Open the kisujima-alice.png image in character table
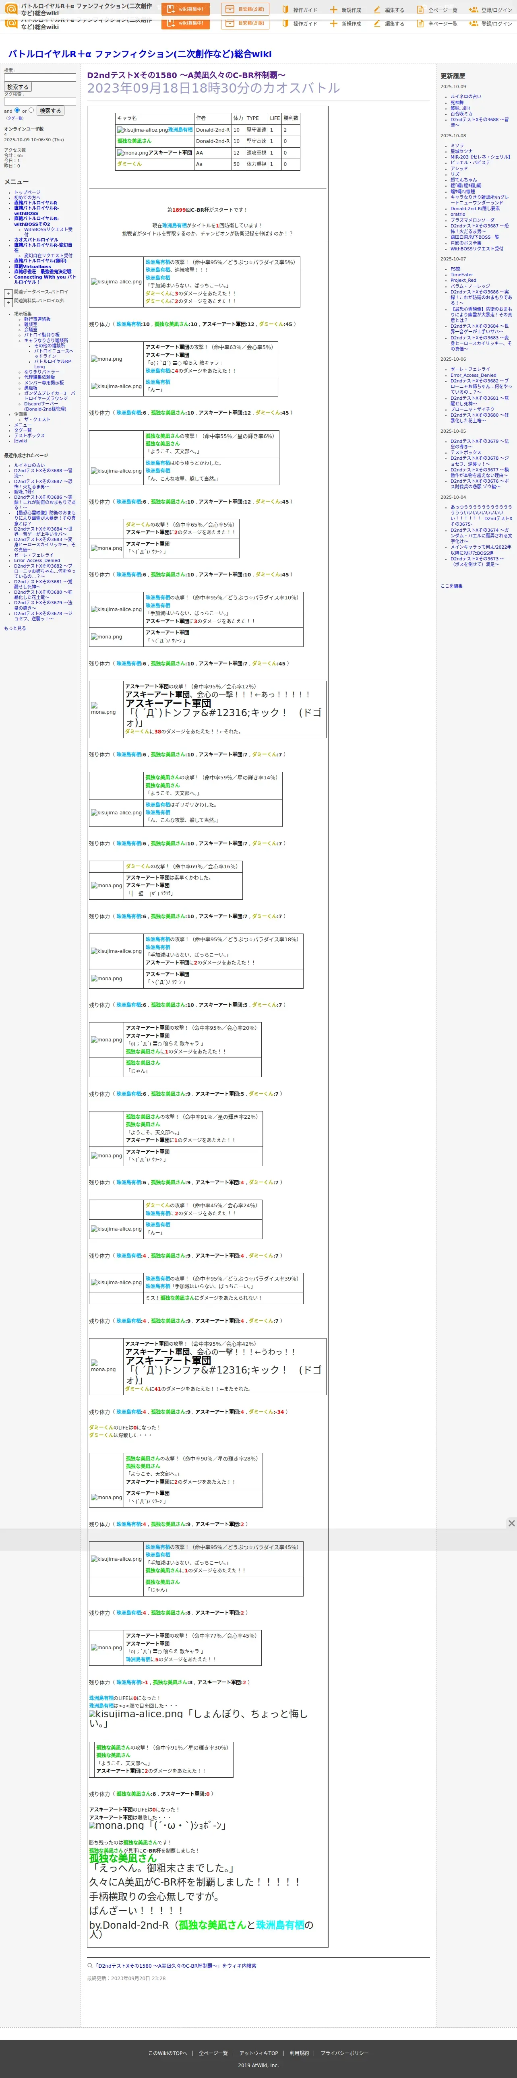This screenshot has height=2078, width=517. point(142,129)
